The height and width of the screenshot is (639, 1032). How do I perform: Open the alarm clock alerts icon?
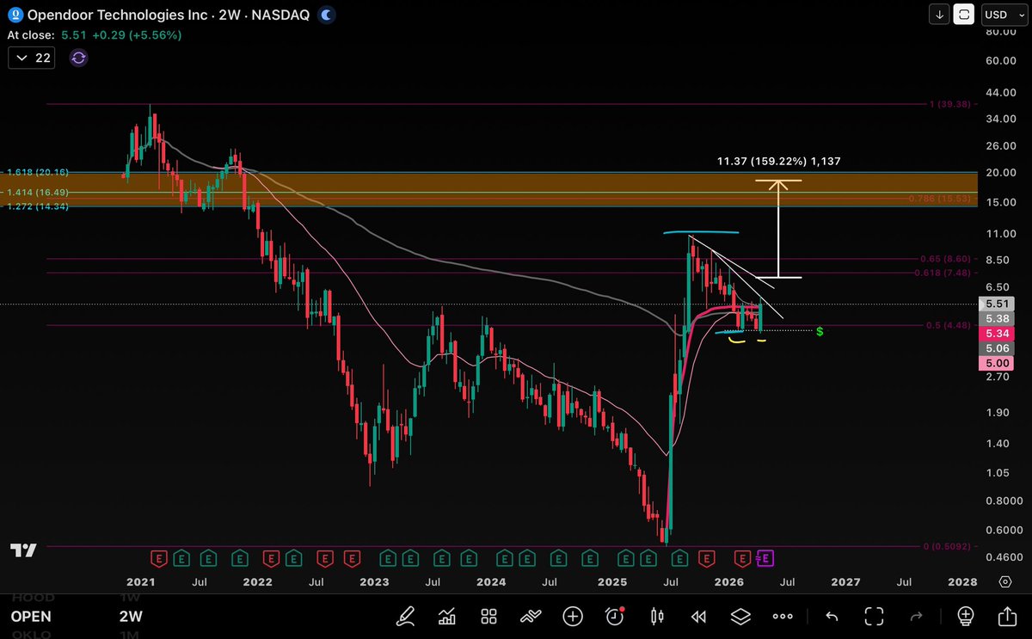click(615, 616)
